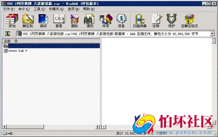218x137 pixels.
Task: Expand the address path dropdown arrow
Action: tap(212, 34)
